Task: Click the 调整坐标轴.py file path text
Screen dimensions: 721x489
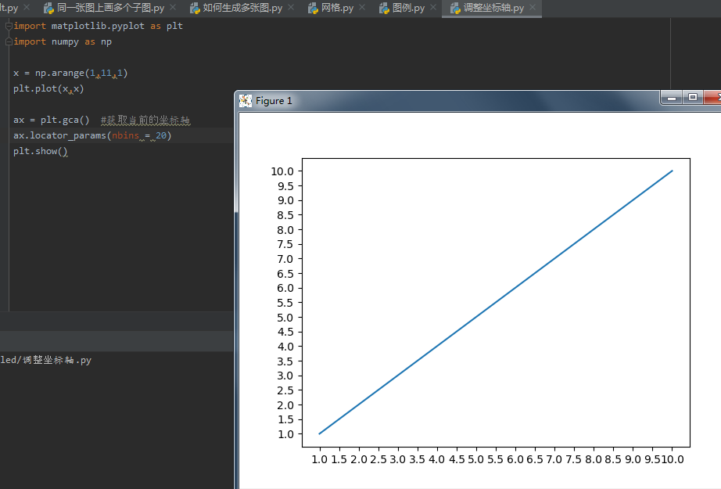Action: tap(47, 360)
